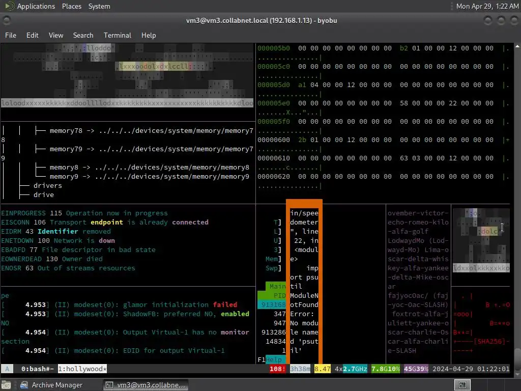Open the View menu

pyautogui.click(x=56, y=35)
